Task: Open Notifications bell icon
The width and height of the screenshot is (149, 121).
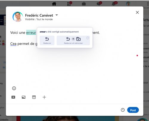Action: (x=114, y=4)
